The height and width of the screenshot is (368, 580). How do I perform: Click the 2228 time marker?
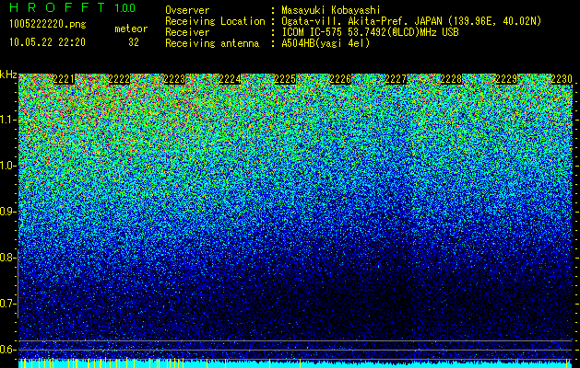451,79
